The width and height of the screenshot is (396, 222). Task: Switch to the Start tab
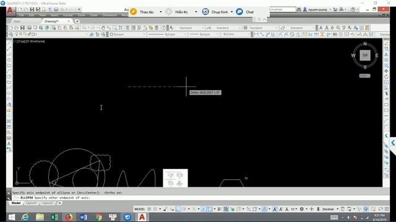pyautogui.click(x=17, y=22)
